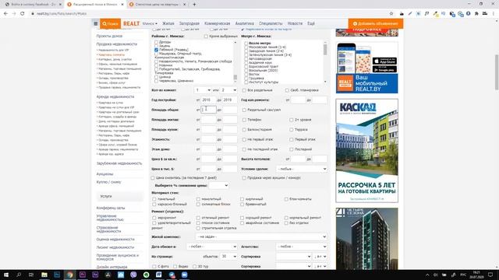This screenshot has height=280, width=499.
Task: Check Цена снизилась (за последние 7 дней)
Action: (153, 178)
